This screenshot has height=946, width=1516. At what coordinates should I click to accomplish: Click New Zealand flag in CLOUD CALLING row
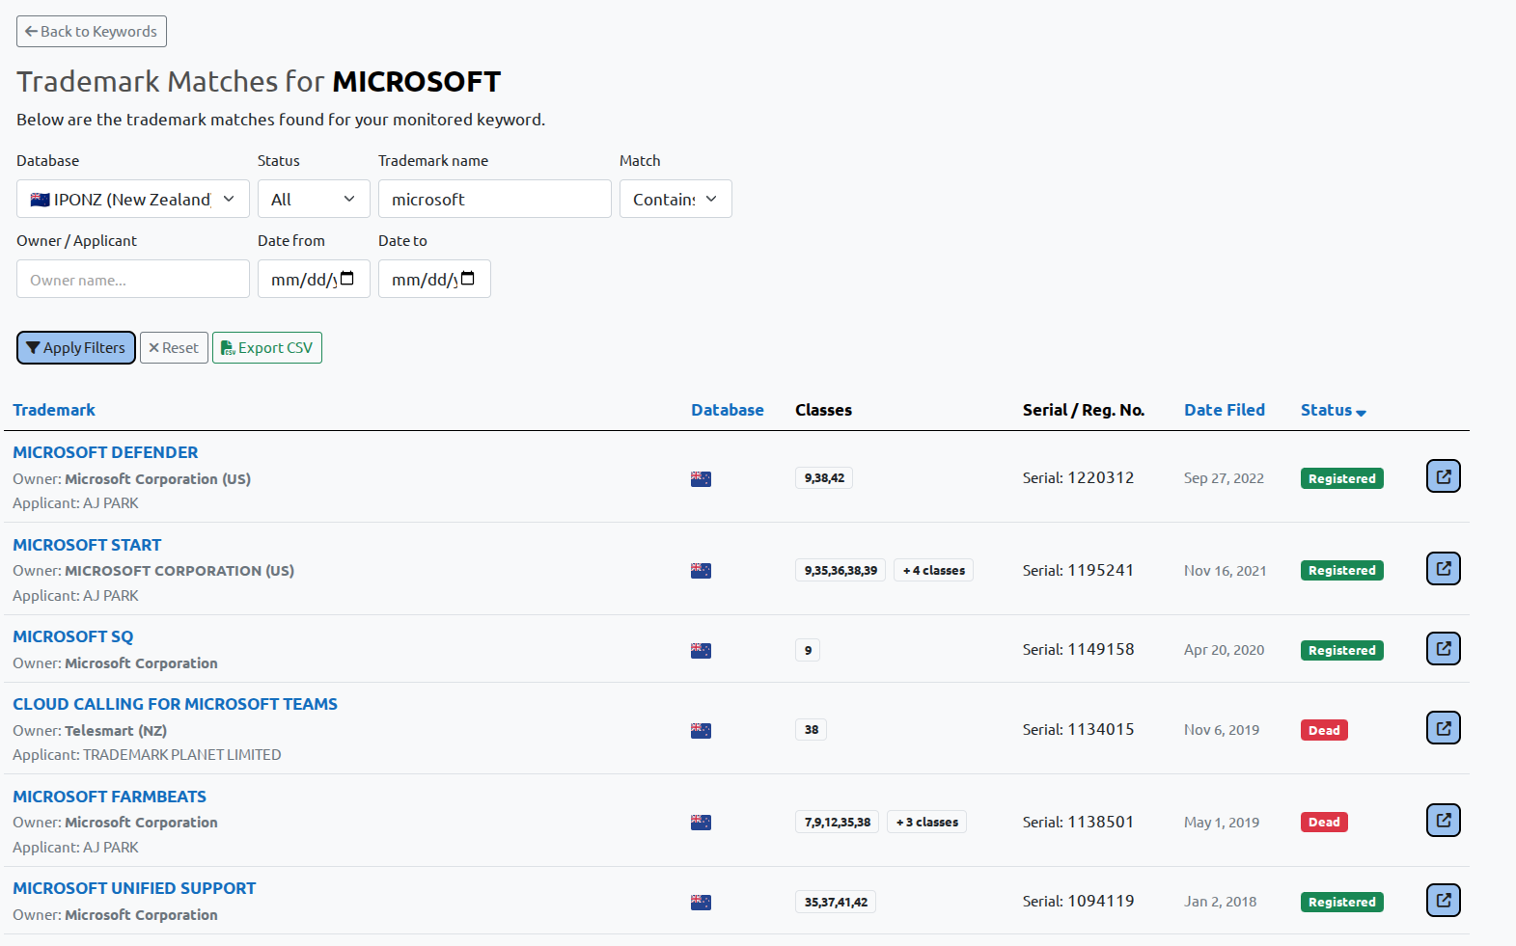pos(701,731)
